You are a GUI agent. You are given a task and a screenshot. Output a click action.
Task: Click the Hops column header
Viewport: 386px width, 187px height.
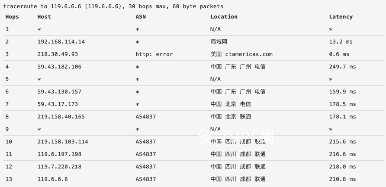point(12,17)
